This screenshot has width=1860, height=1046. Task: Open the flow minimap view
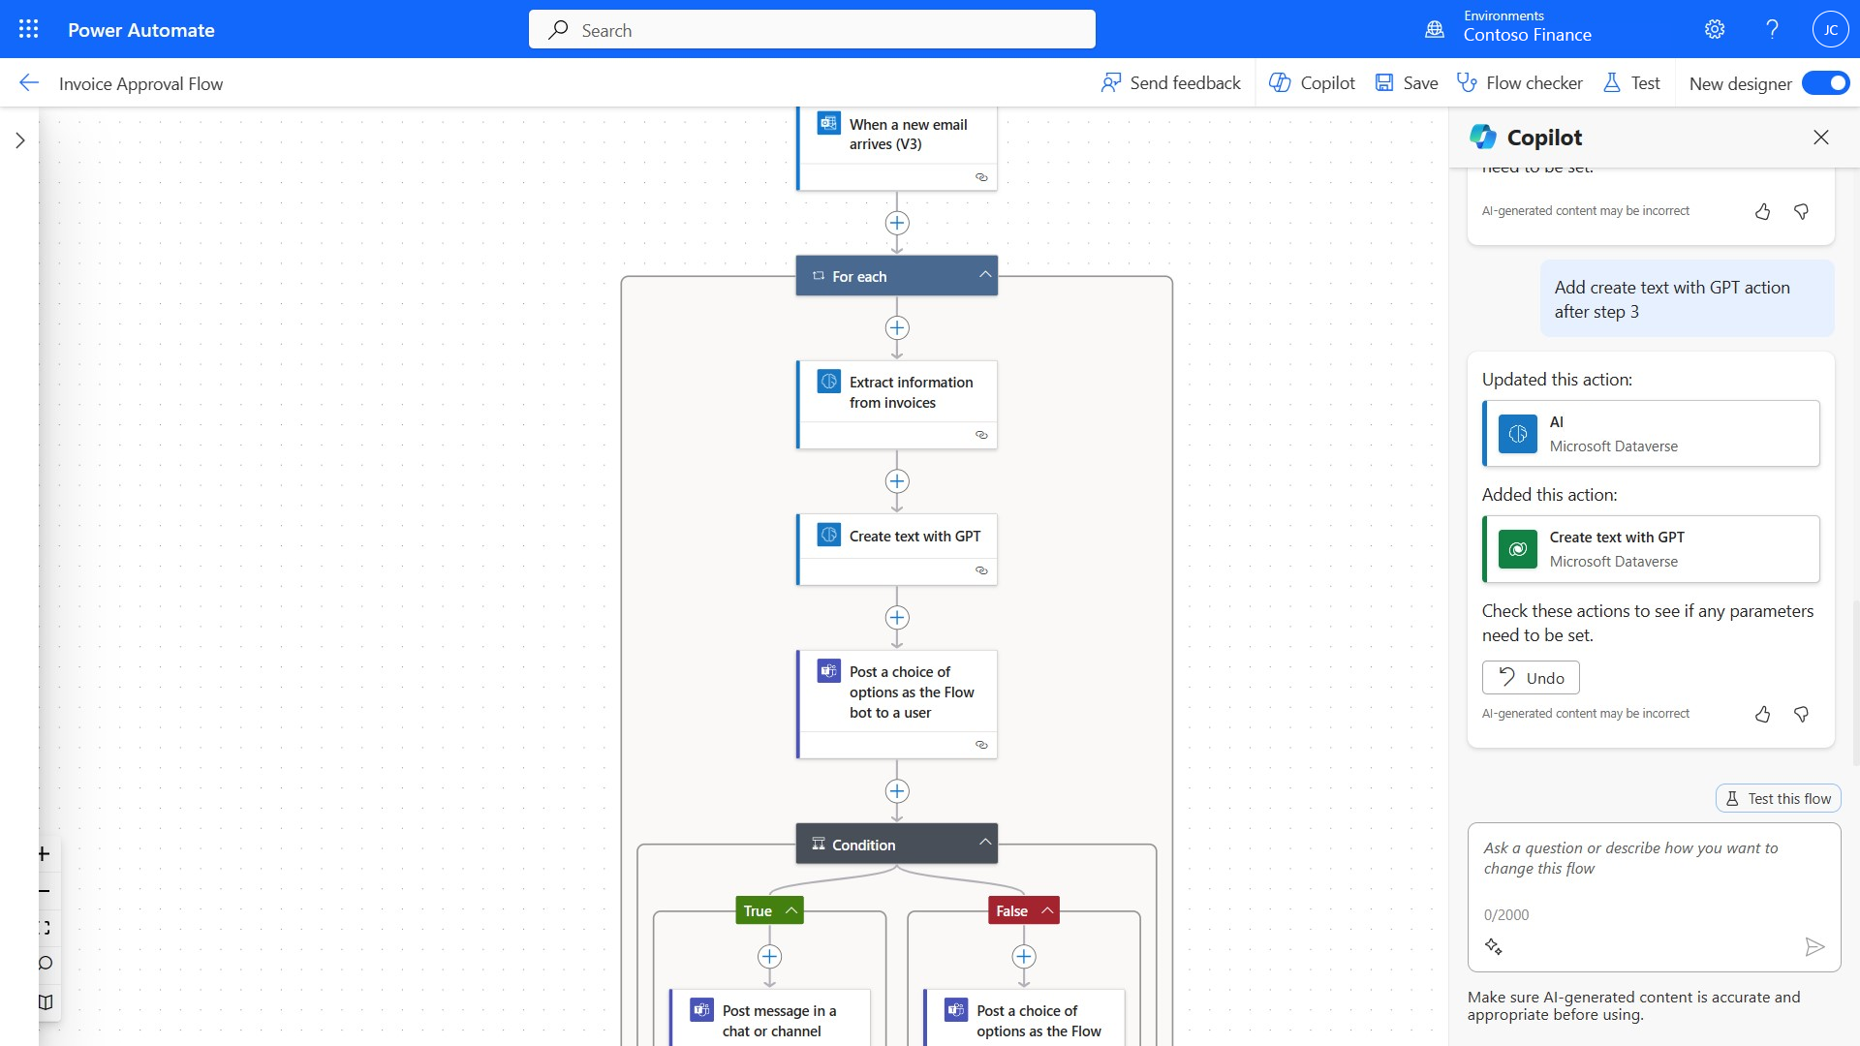pos(43,1001)
